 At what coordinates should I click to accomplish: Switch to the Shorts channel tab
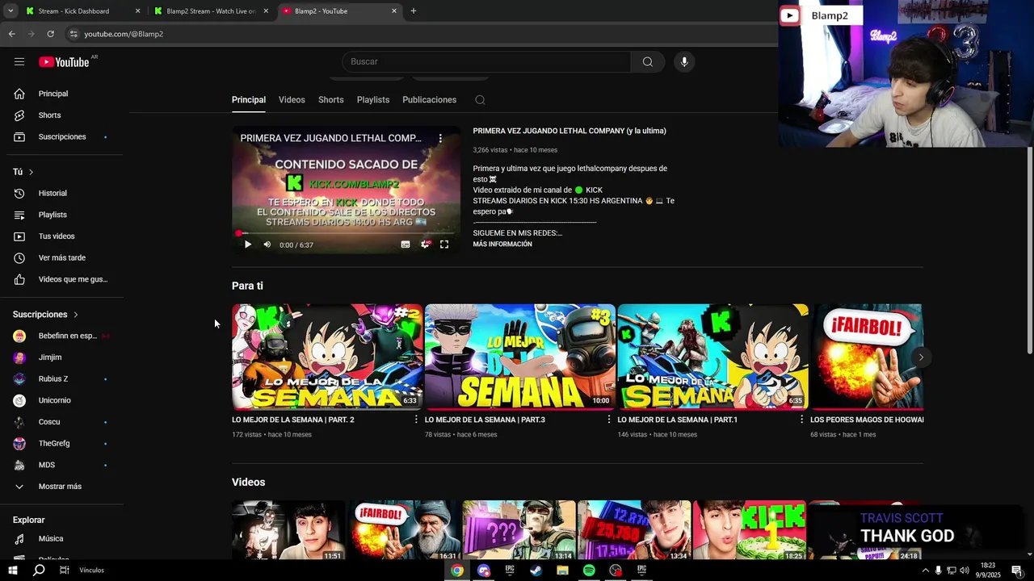330,100
